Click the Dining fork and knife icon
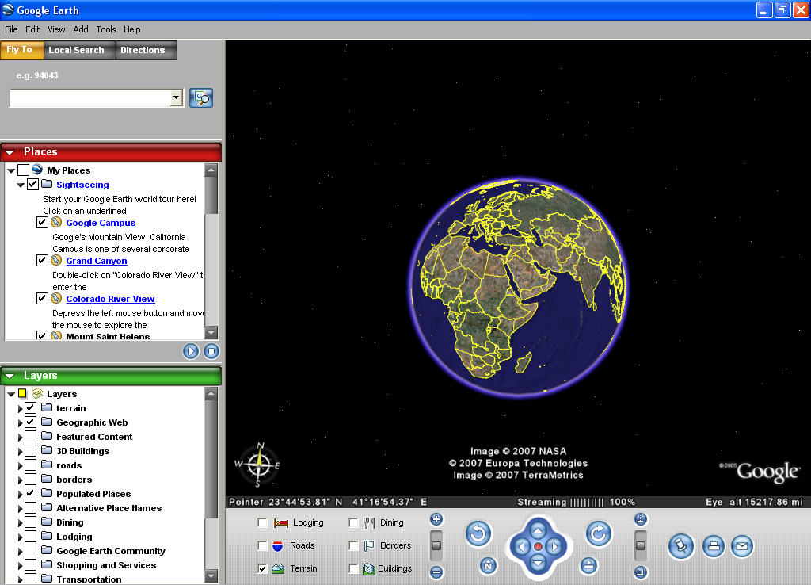Screen dimensions: 811x585 (x=369, y=523)
